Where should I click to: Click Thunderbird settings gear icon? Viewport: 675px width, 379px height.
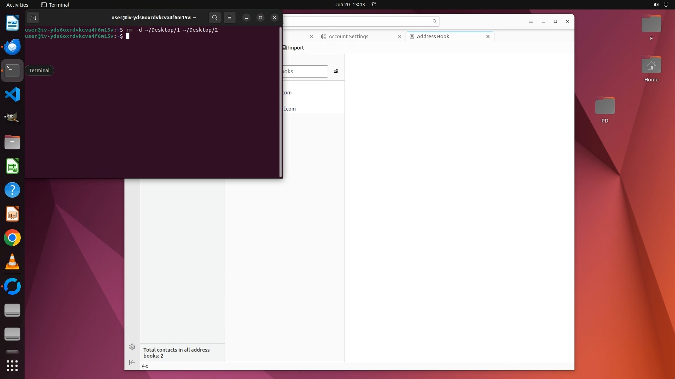pyautogui.click(x=132, y=347)
